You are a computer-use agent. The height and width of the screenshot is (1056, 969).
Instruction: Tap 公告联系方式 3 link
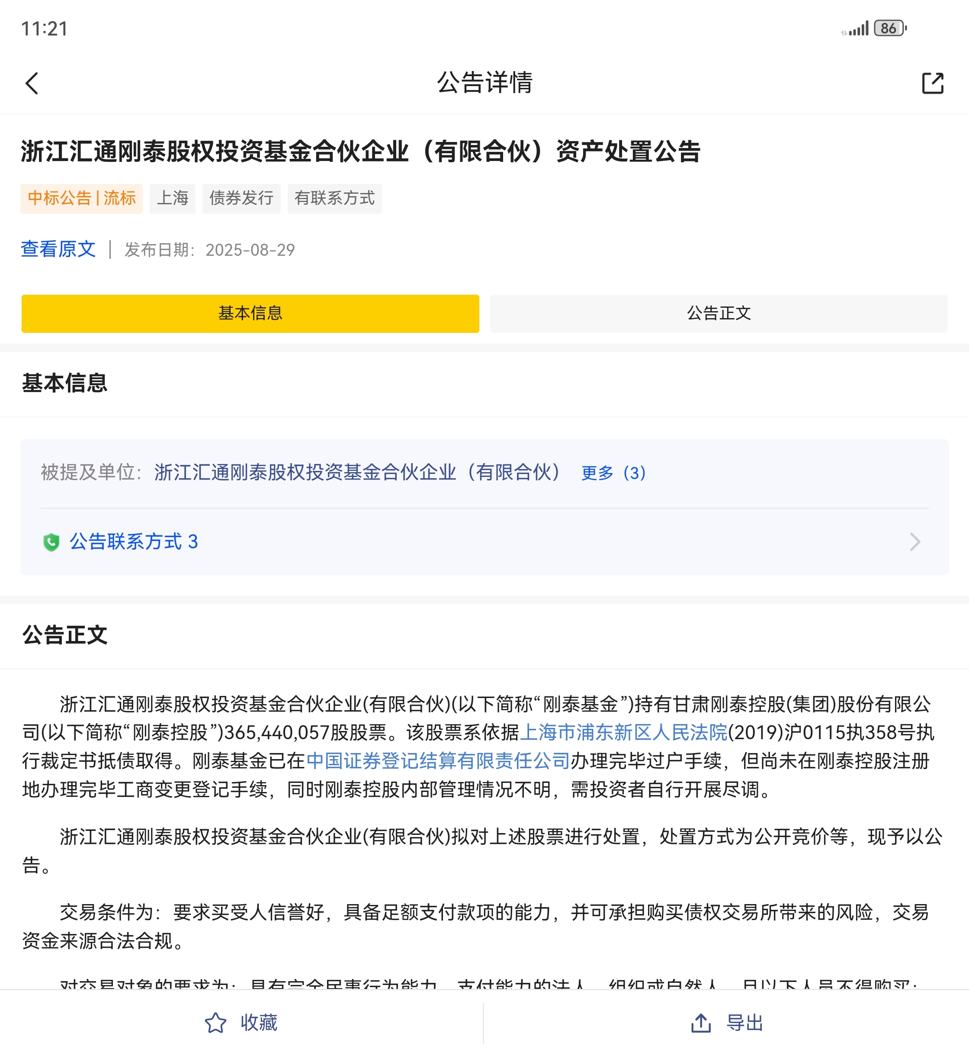click(134, 542)
